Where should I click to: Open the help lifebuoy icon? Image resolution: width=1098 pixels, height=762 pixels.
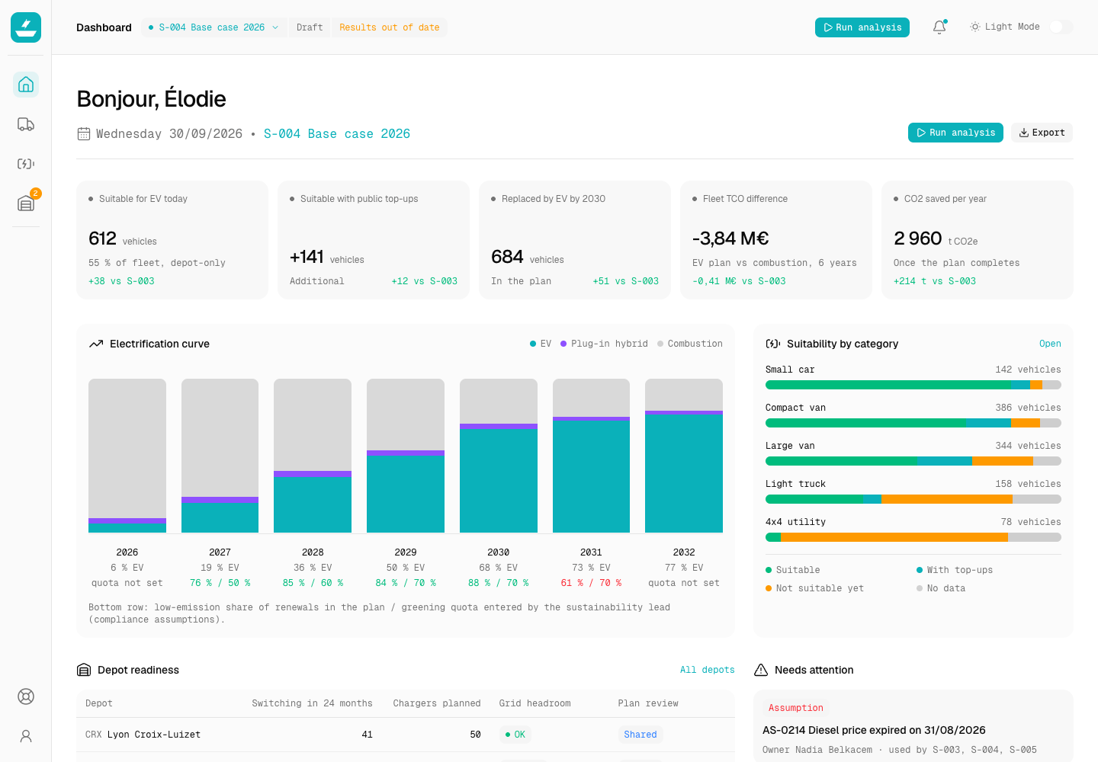pos(26,696)
